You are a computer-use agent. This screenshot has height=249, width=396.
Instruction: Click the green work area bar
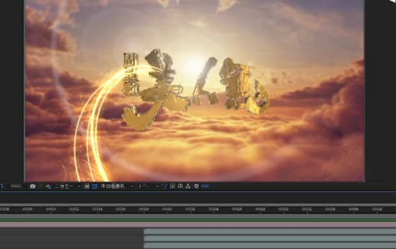[198, 220]
